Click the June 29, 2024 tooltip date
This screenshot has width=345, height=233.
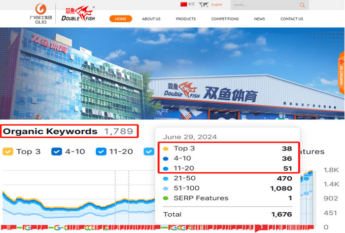coord(190,137)
